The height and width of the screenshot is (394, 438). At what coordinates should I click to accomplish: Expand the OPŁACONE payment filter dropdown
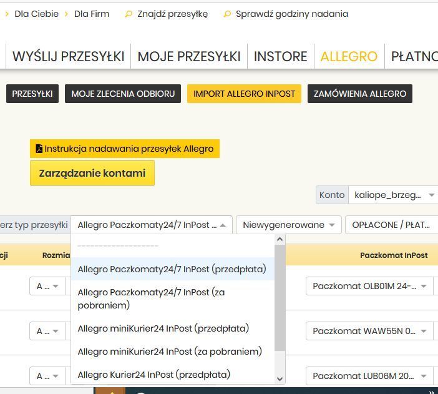click(x=391, y=225)
